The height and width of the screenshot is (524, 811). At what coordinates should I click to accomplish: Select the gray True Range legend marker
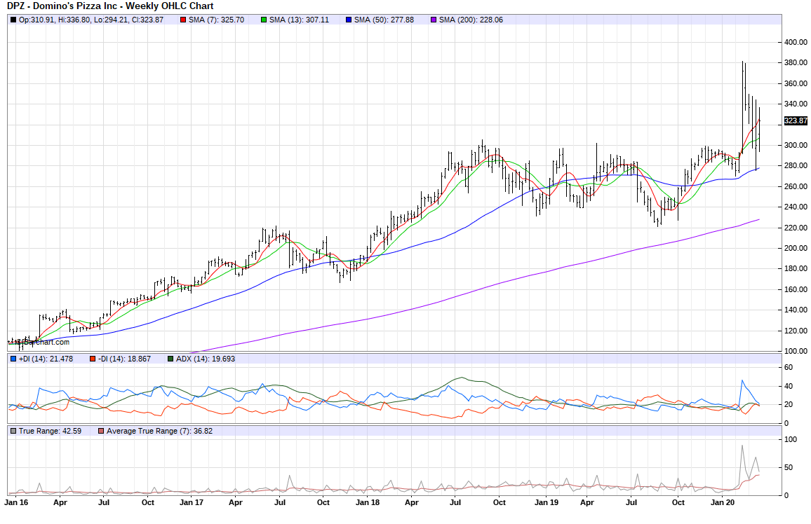pyautogui.click(x=13, y=431)
